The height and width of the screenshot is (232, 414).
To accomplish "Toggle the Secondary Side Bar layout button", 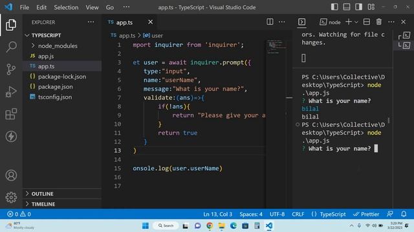I will (x=358, y=7).
